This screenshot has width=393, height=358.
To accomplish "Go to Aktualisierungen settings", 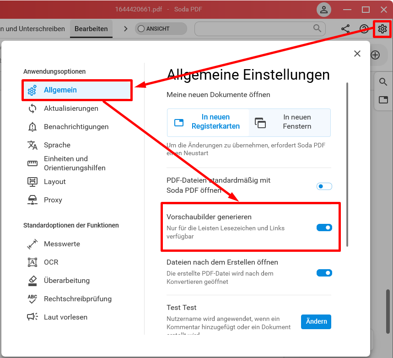I will pos(71,108).
